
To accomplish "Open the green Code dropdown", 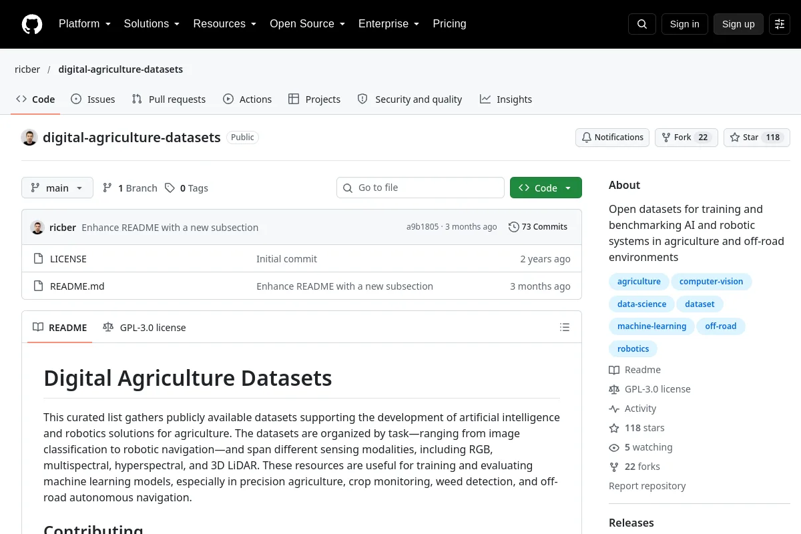I will [546, 188].
